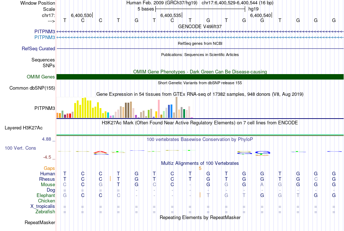Click the 6,400,540 coordinate label
Screen dimensions: 344x231
[261, 15]
